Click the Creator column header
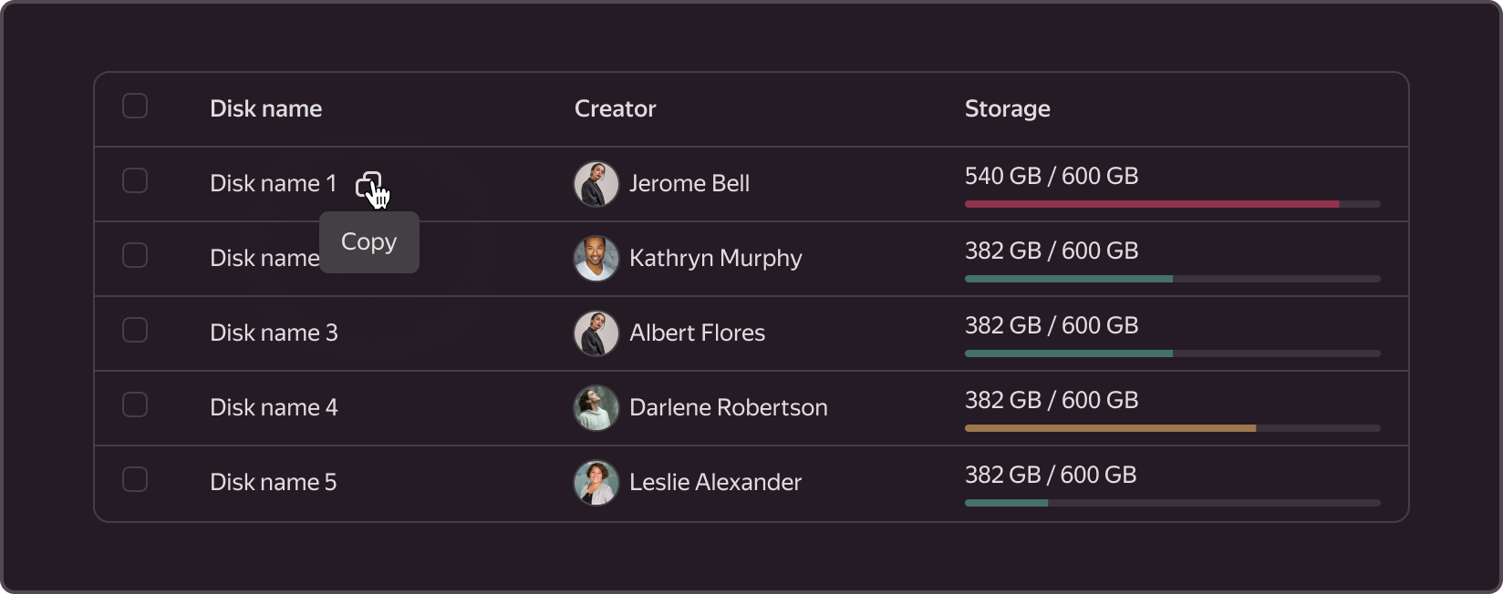Image resolution: width=1503 pixels, height=594 pixels. 616,108
